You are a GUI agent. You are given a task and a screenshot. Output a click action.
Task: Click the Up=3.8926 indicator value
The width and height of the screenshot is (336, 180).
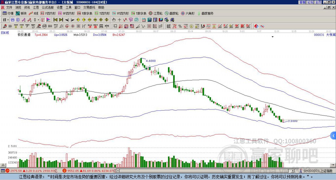(61, 34)
